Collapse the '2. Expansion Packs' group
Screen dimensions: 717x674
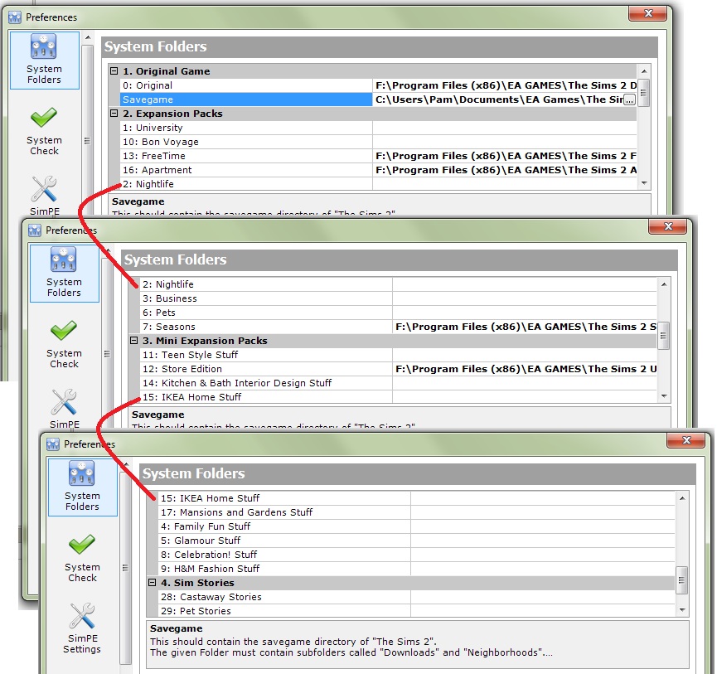coord(112,114)
